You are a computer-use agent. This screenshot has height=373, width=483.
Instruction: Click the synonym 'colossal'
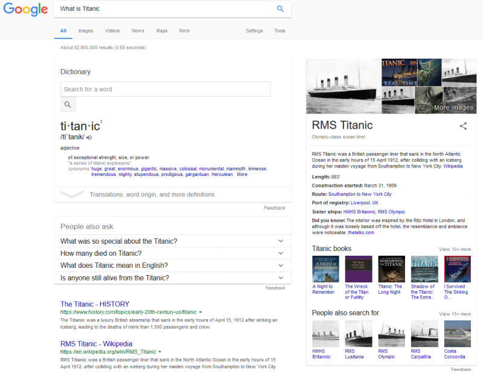coord(188,169)
